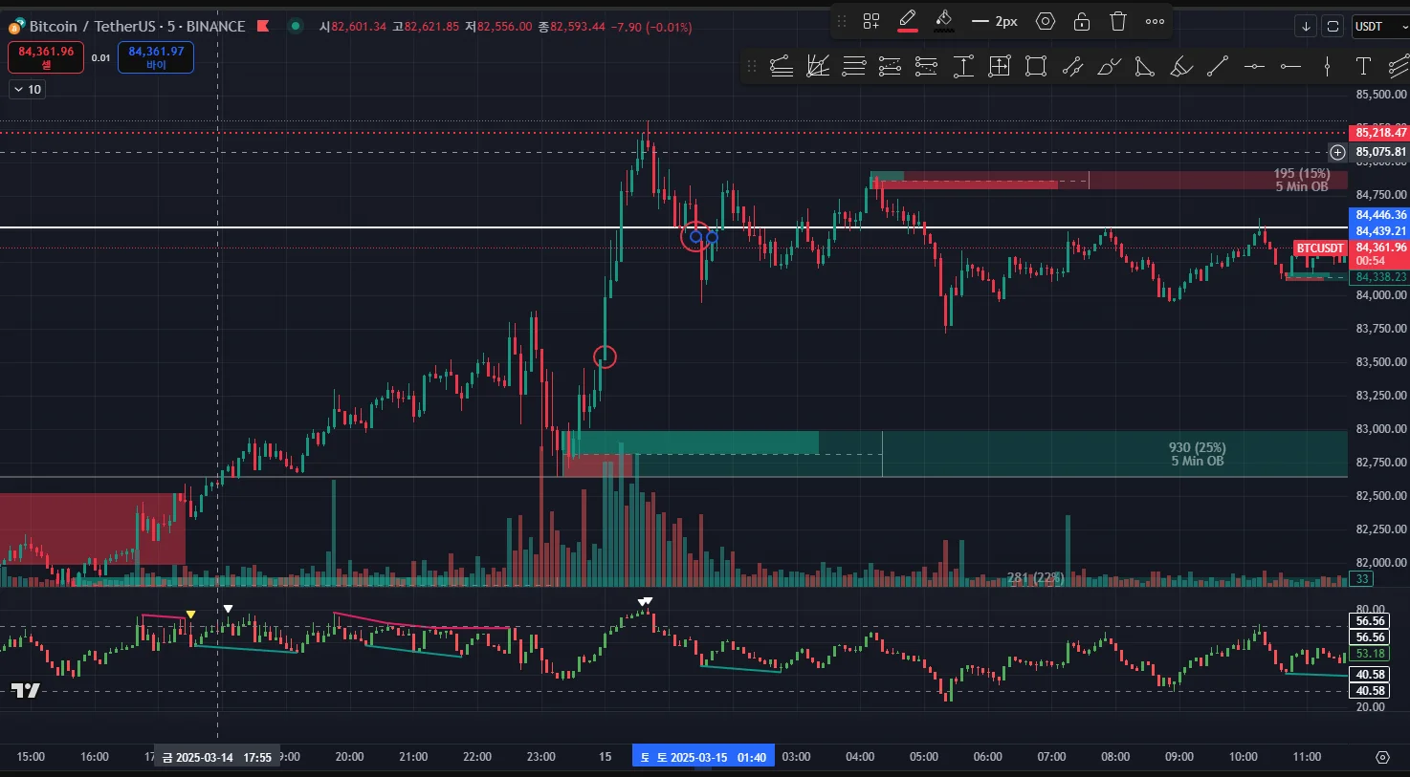
Task: Select the Horizontal line tool
Action: [1254, 66]
